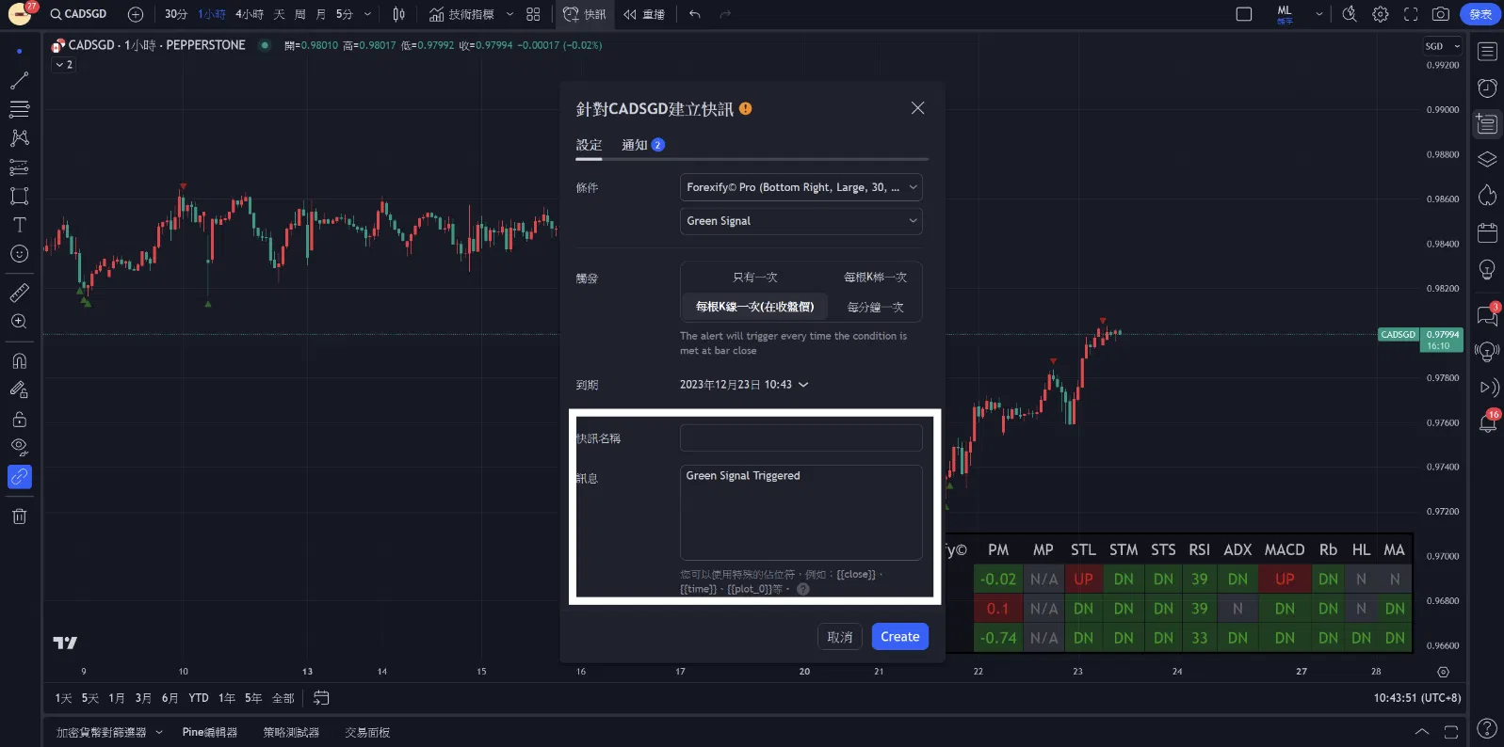The width and height of the screenshot is (1504, 747).
Task: Click the 取消 cancel button
Action: click(x=839, y=637)
